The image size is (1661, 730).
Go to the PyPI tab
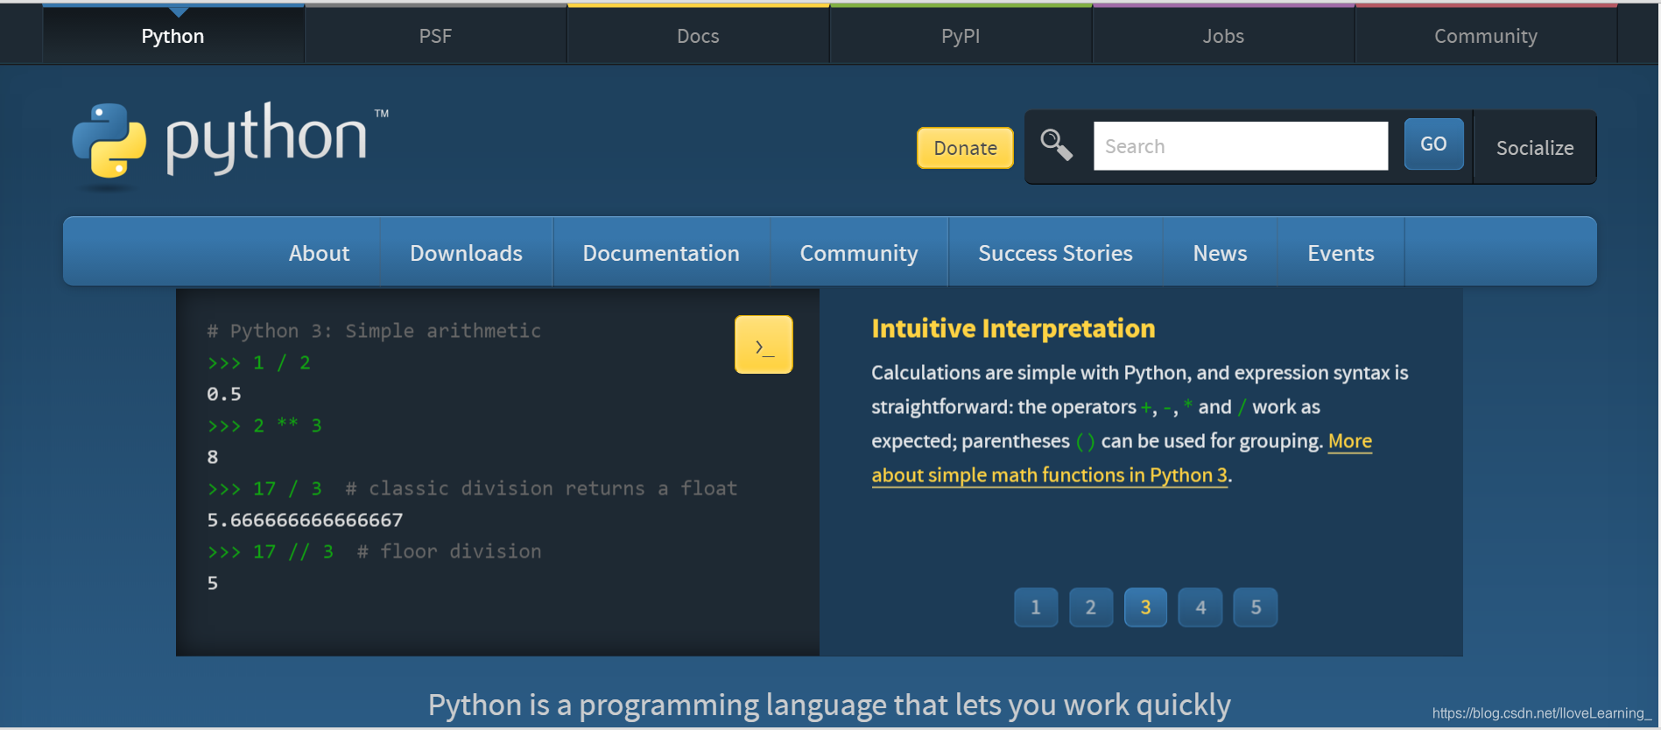(961, 36)
